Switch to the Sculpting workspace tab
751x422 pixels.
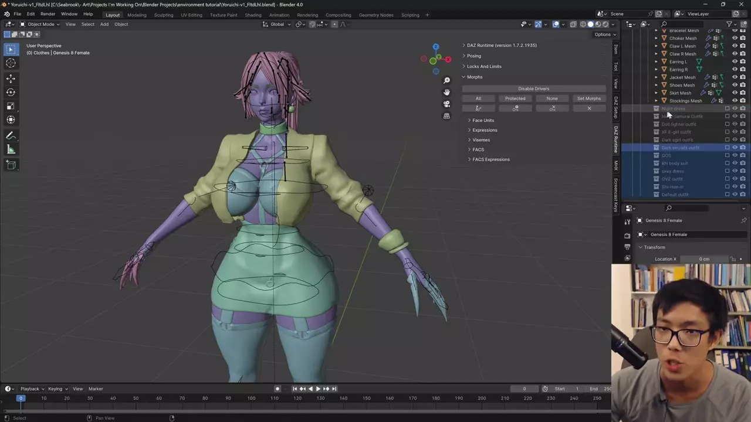[163, 15]
